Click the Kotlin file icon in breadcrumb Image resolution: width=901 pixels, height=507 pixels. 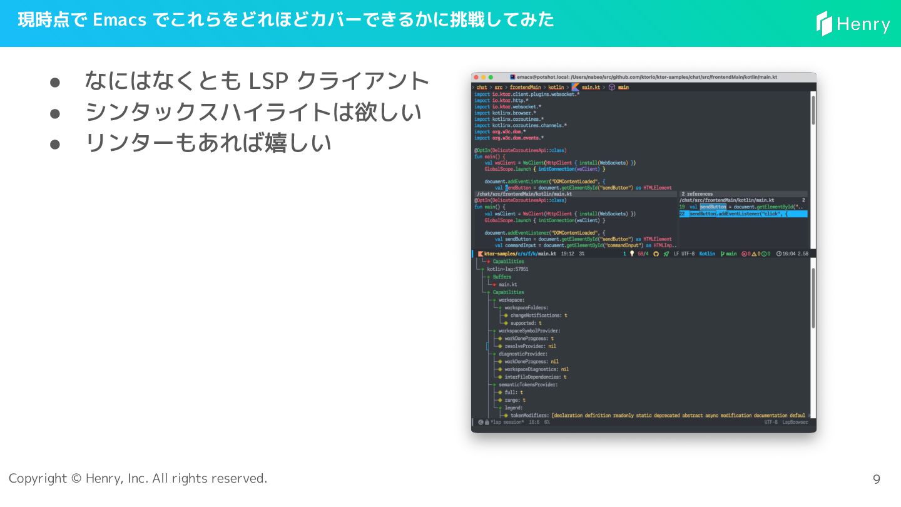point(575,88)
